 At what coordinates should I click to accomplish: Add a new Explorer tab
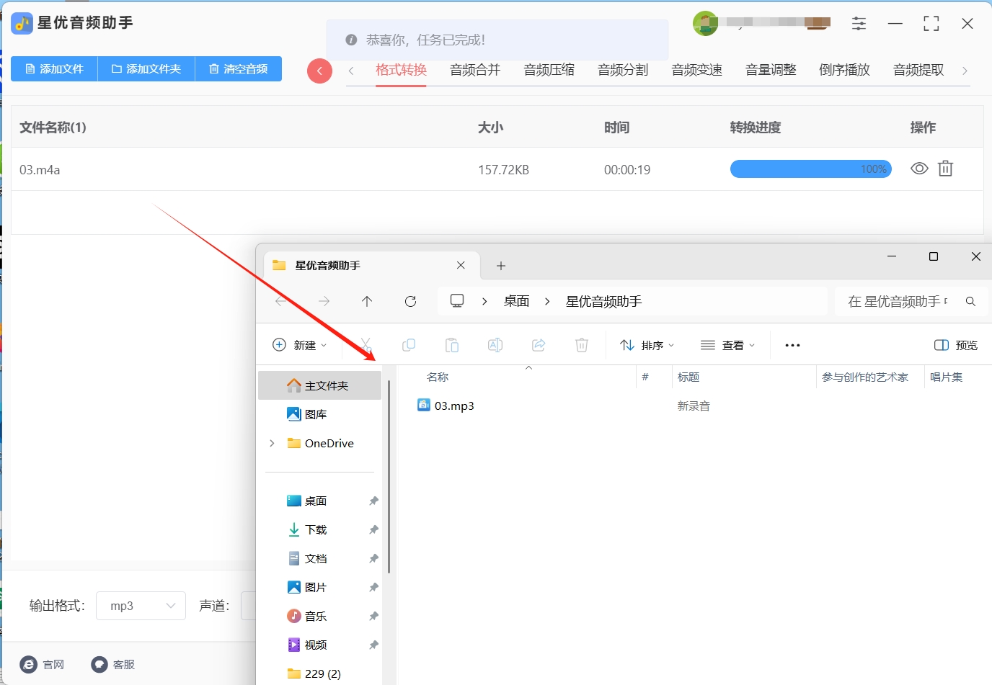coord(501,266)
